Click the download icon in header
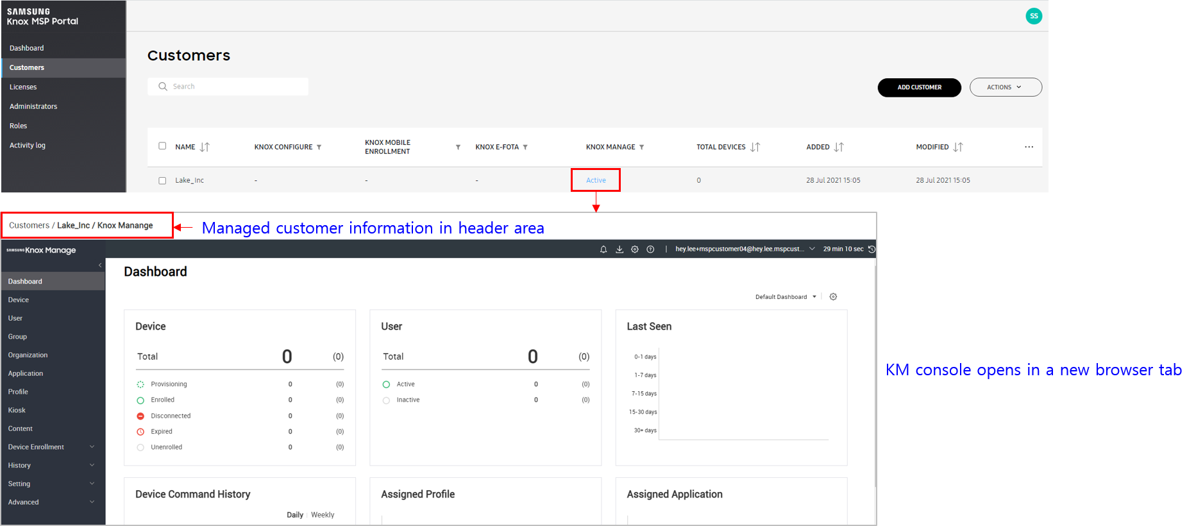The height and width of the screenshot is (526, 1196). (619, 250)
